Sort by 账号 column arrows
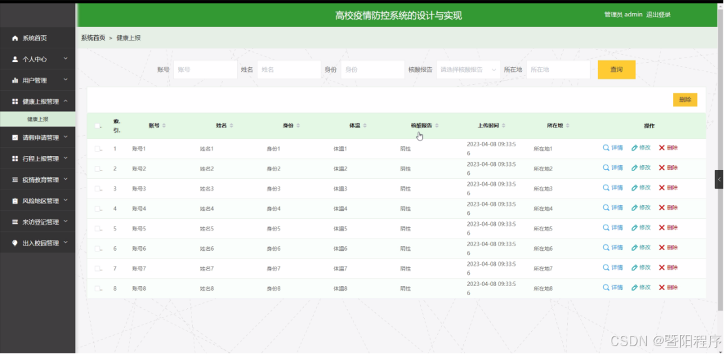Screen dimensions: 724x354 point(164,125)
